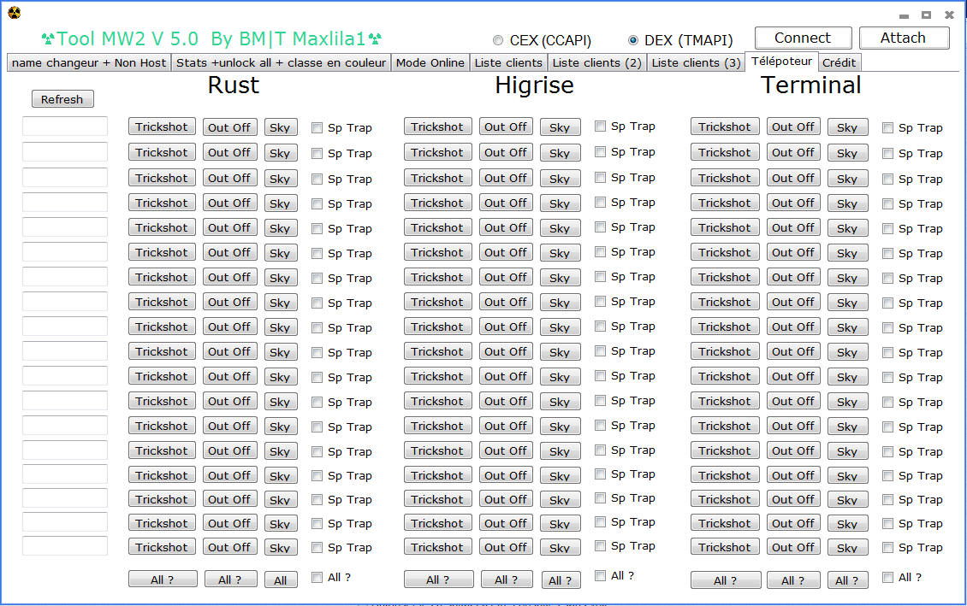Viewport: 967px width, 606px height.
Task: Minimize the Tool MW2 window
Action: 904,15
